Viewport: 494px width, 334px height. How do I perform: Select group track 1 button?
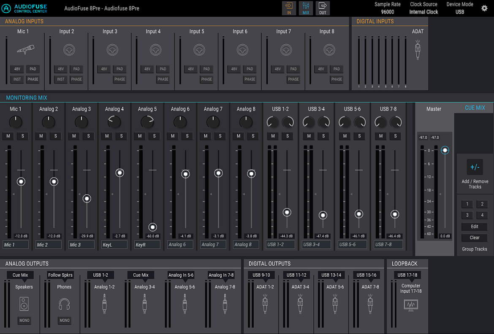pyautogui.click(x=467, y=204)
